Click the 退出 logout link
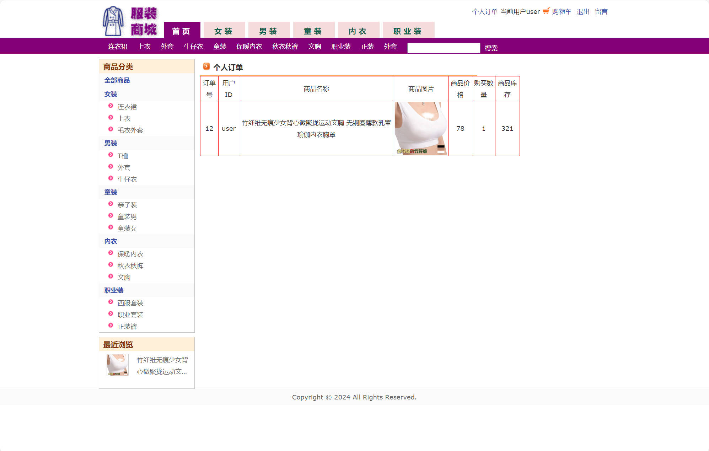The width and height of the screenshot is (709, 451). click(x=583, y=12)
